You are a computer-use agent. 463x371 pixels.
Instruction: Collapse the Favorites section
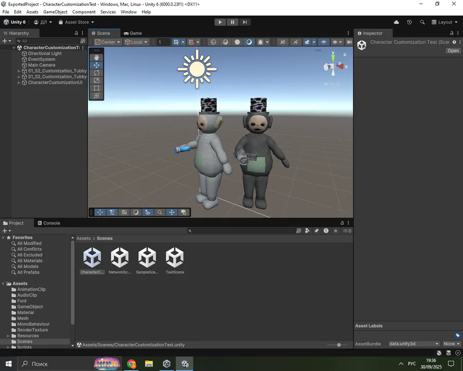tap(3, 238)
